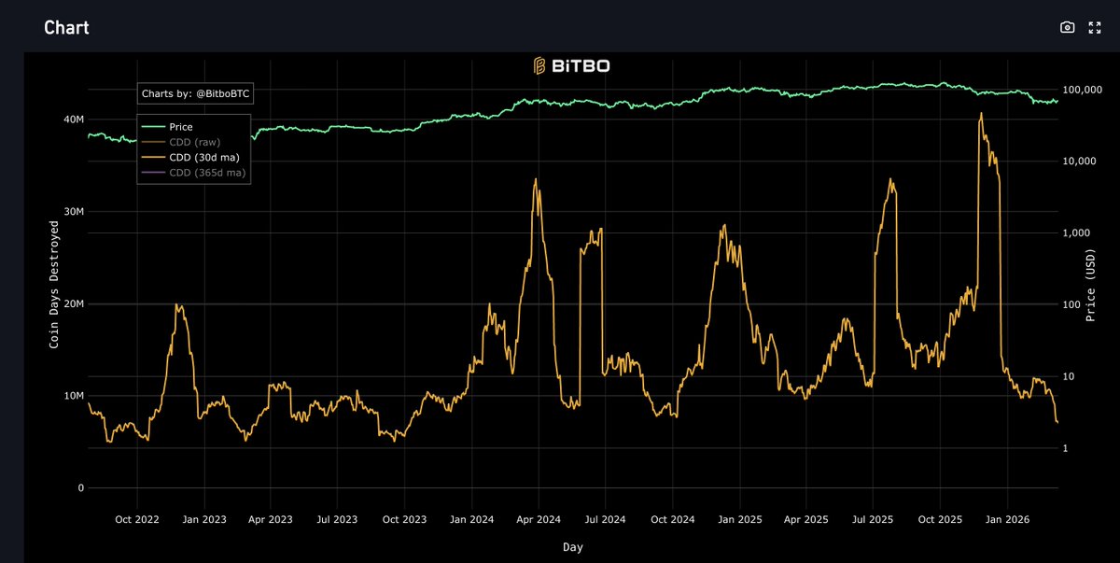Click the CDD (raw) legend line swatch
Screen dimensions: 1120x563
151,142
